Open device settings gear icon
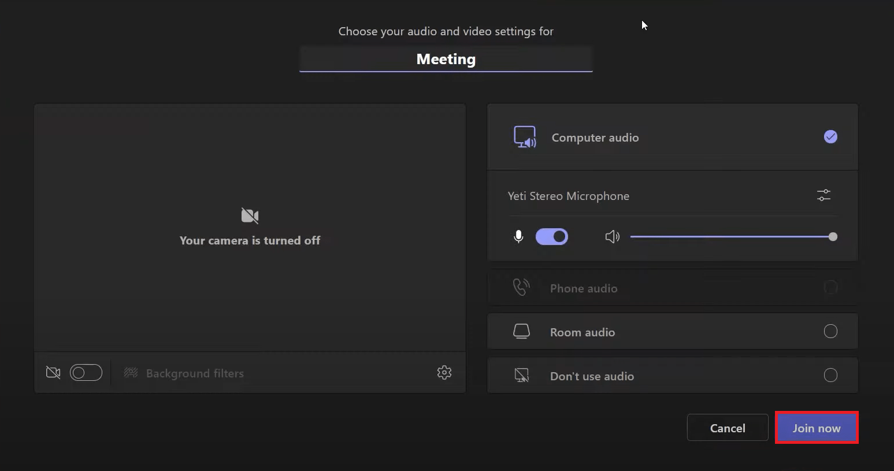The width and height of the screenshot is (894, 471). (444, 372)
